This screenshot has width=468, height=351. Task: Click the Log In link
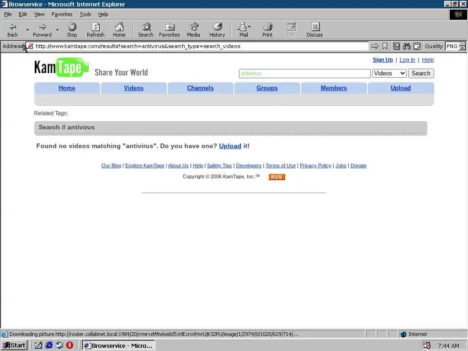(x=407, y=60)
